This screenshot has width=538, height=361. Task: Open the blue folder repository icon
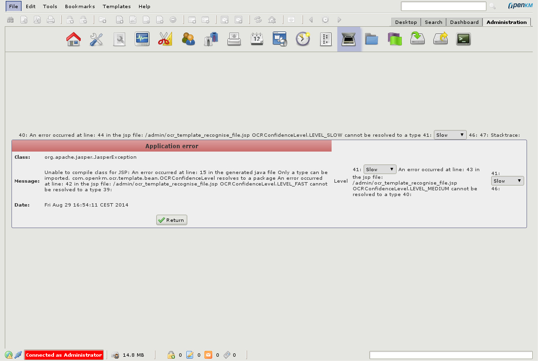pos(371,39)
